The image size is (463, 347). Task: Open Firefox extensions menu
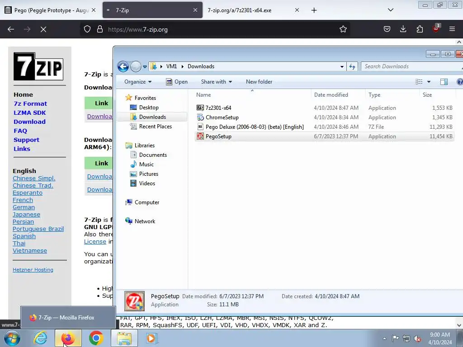click(x=420, y=29)
